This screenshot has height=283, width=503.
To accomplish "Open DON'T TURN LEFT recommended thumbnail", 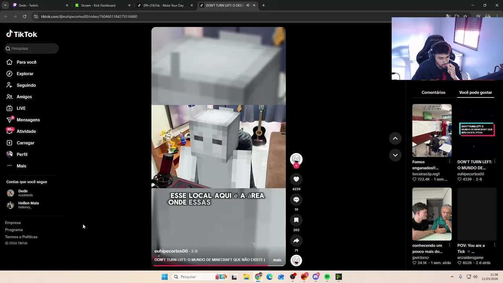I will 477,130.
